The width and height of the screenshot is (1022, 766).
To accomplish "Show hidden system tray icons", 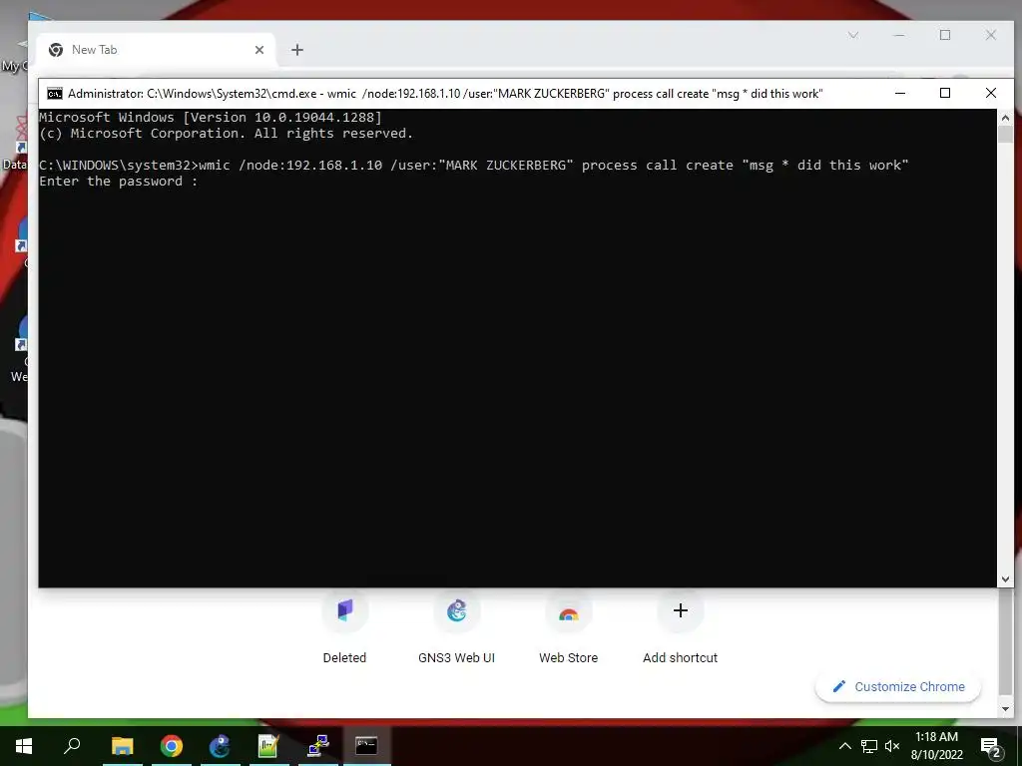I will tap(844, 746).
